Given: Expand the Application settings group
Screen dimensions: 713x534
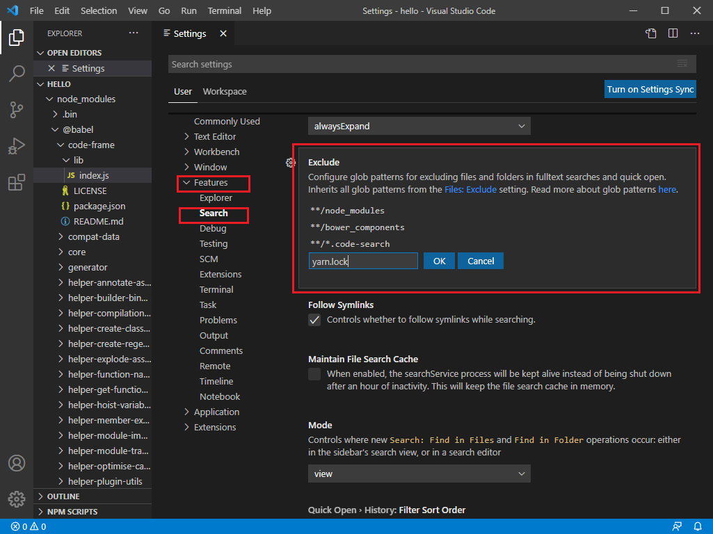Looking at the screenshot, I should pos(186,412).
